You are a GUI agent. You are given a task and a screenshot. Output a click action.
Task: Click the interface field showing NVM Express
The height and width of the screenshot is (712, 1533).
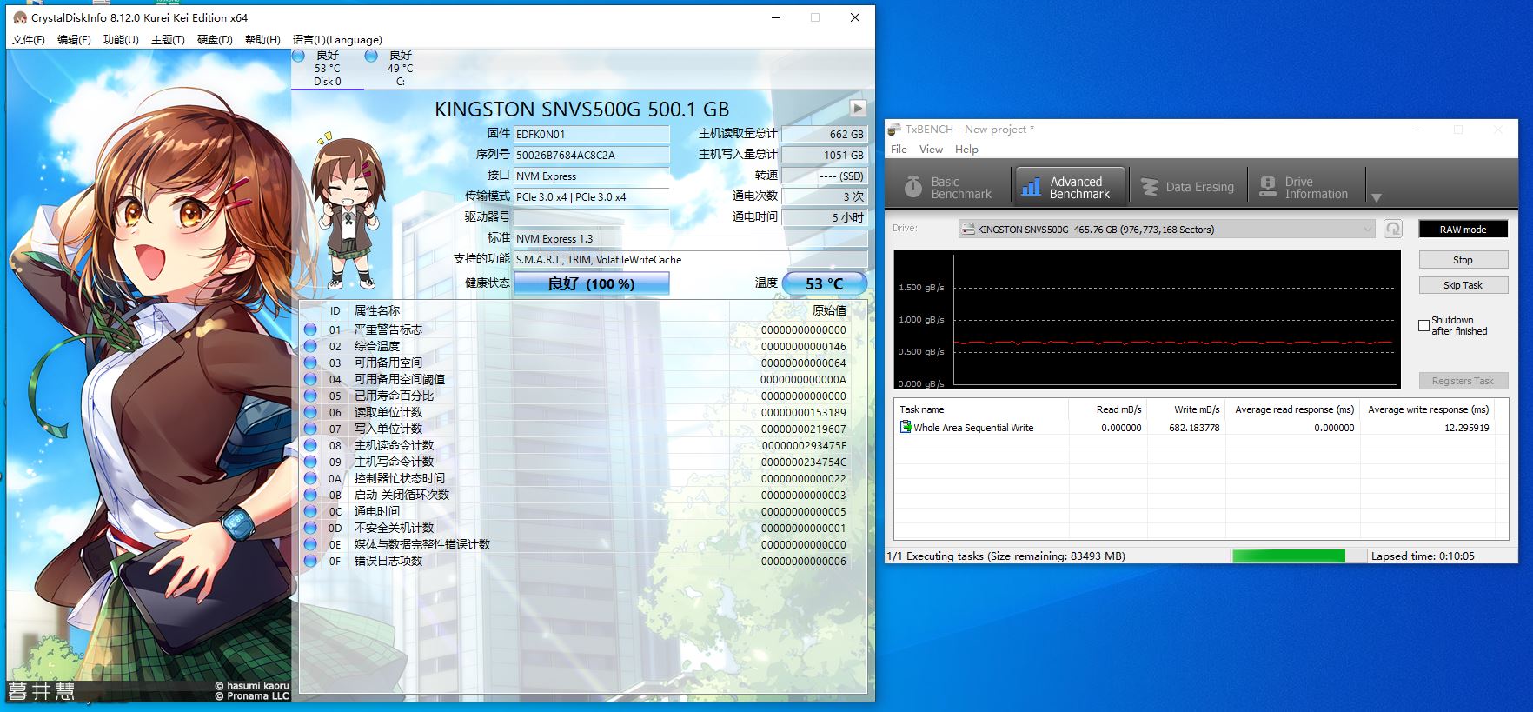coord(591,176)
